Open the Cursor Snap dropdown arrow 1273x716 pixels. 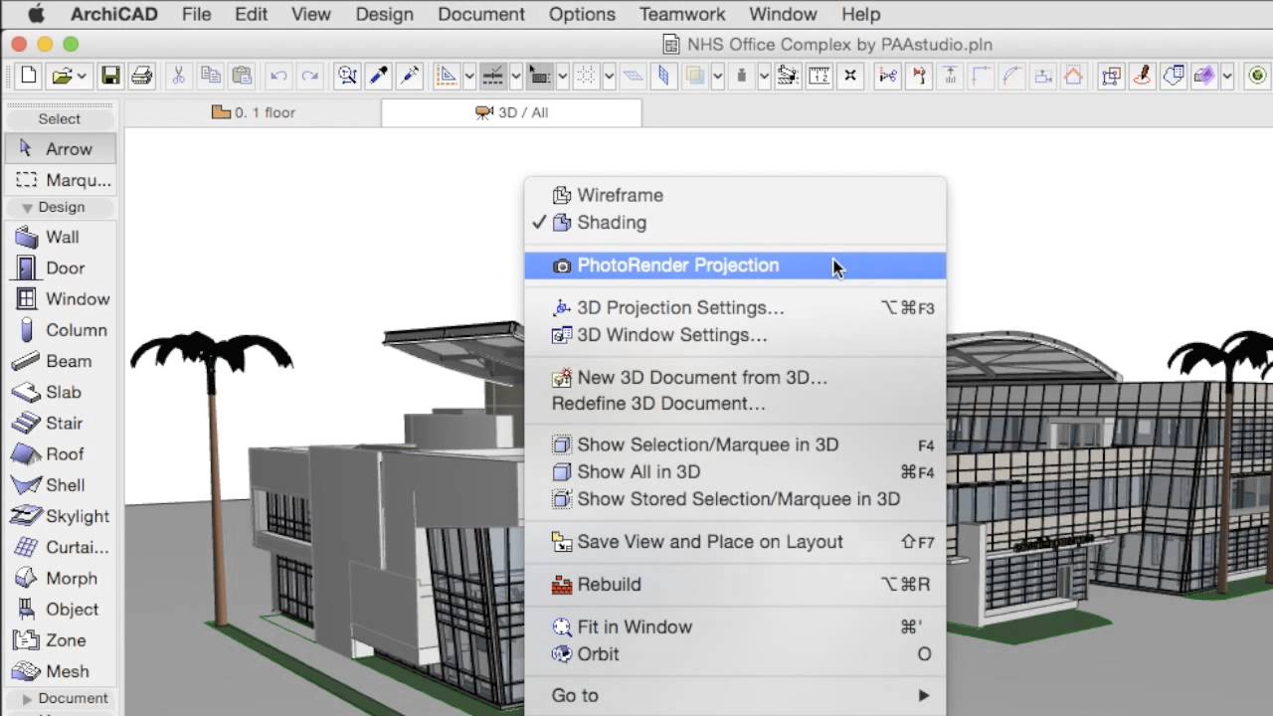pyautogui.click(x=562, y=76)
